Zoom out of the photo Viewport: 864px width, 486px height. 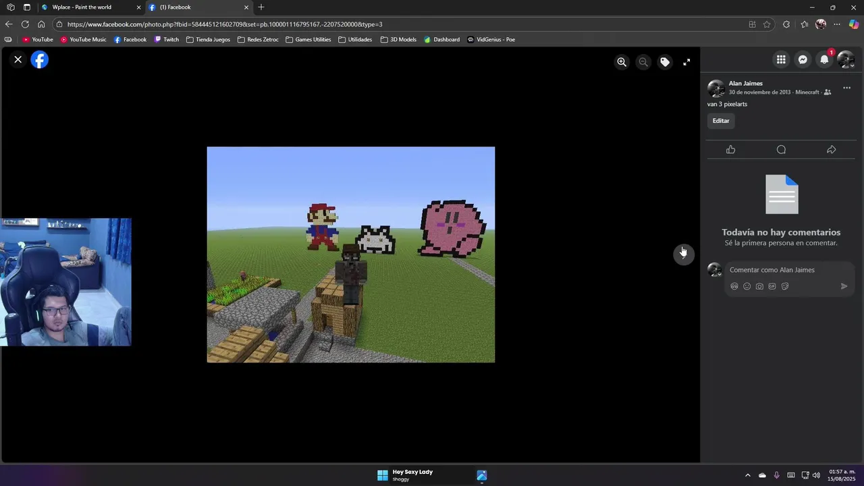click(643, 62)
